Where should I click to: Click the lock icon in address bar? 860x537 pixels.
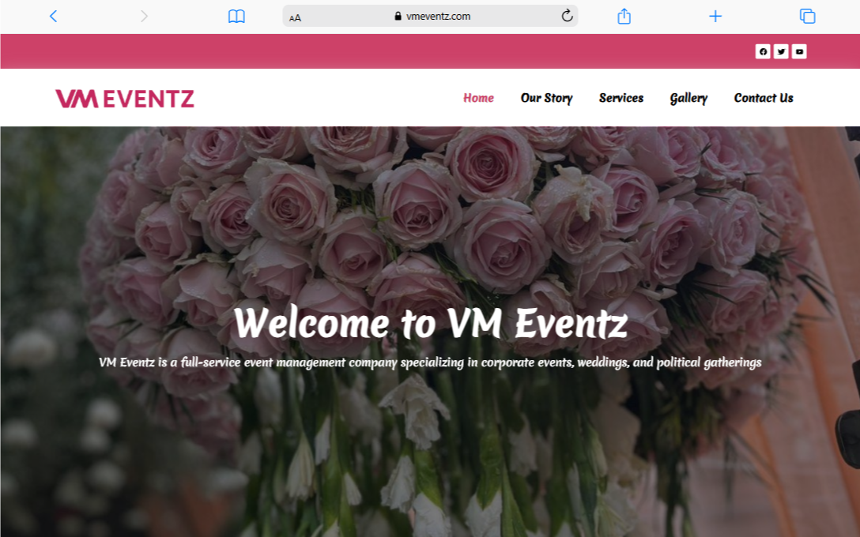(398, 17)
